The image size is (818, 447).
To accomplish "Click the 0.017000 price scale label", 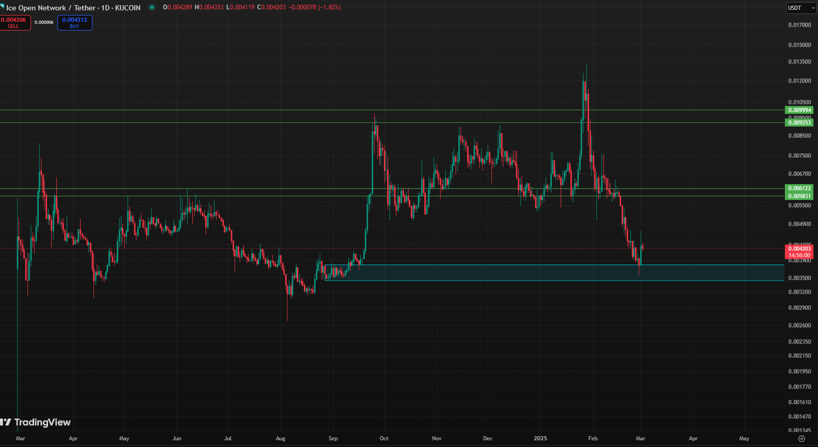I will click(x=799, y=25).
